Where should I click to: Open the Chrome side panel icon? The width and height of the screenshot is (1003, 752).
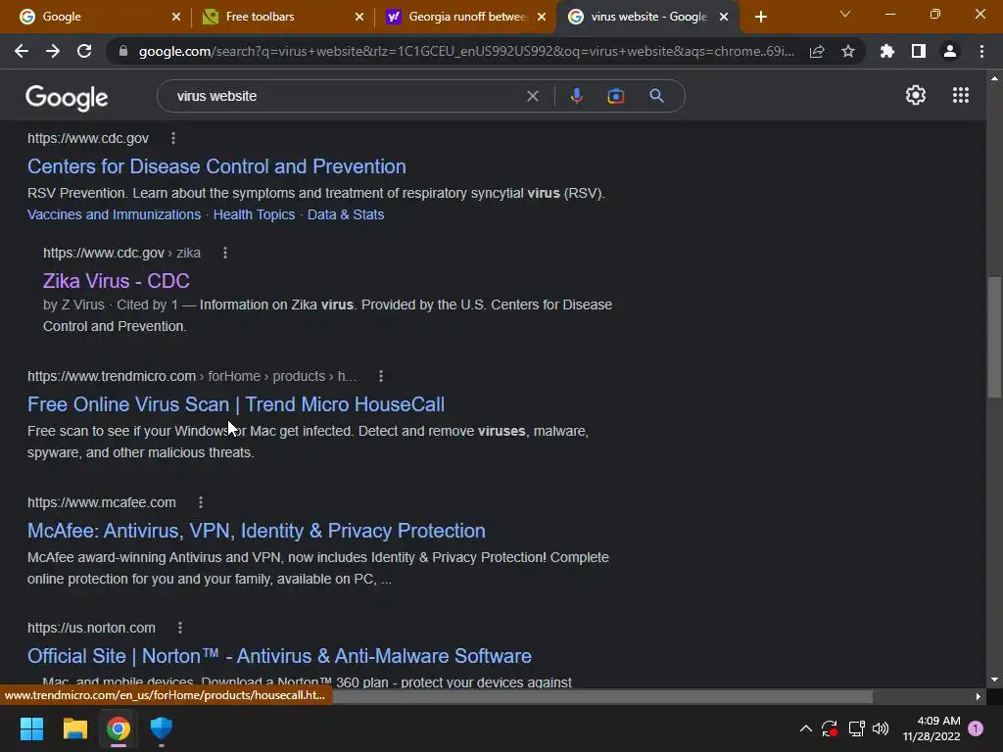tap(919, 51)
